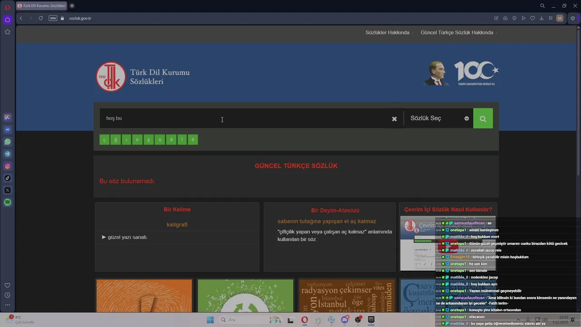This screenshot has height=327, width=581.
Task: Open Easy Setup sliders icon
Action: (551, 18)
